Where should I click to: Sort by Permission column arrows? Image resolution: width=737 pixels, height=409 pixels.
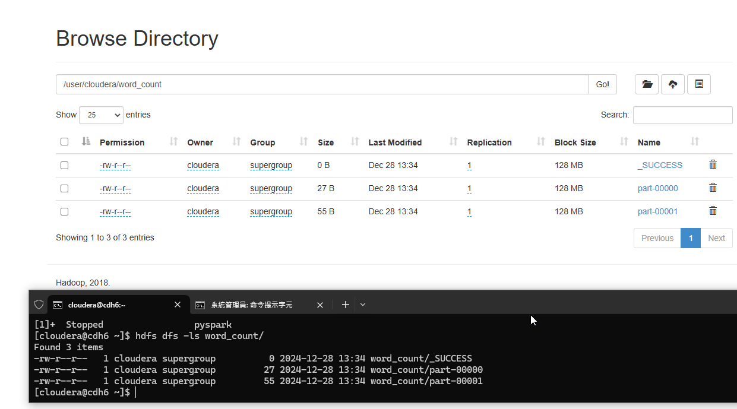[x=173, y=141]
